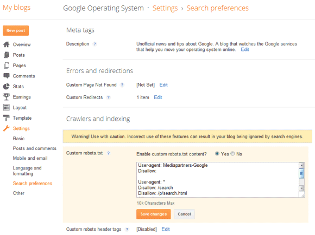The height and width of the screenshot is (235, 315).
Task: Click the "User-agent: Mediapartners-Google" line
Action: coord(173,165)
